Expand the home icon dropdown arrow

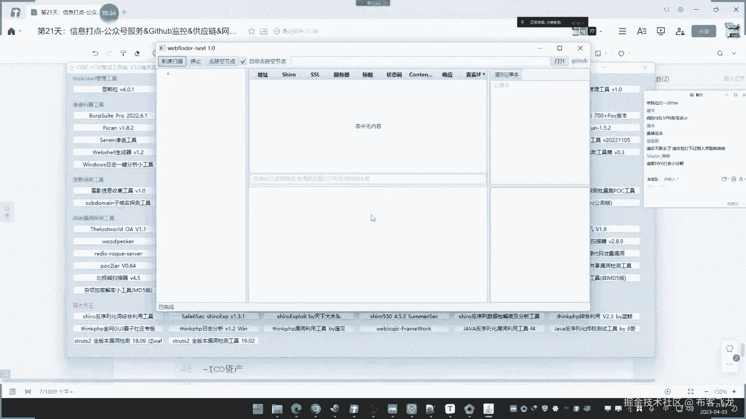pyautogui.click(x=20, y=31)
